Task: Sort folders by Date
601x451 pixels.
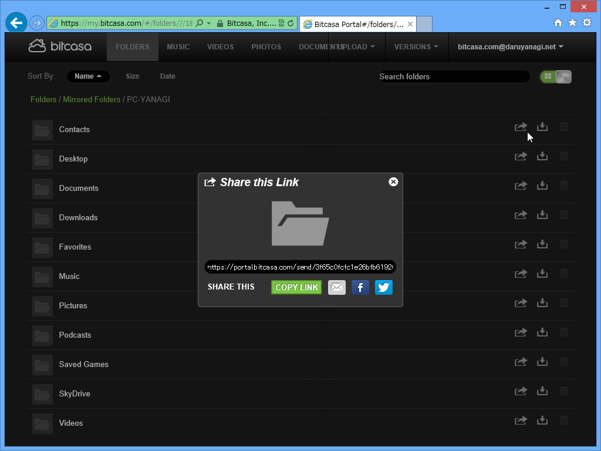Action: tap(167, 76)
